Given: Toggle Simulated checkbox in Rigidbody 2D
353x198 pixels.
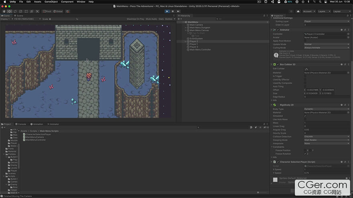Looking at the screenshot, I should (x=305, y=116).
